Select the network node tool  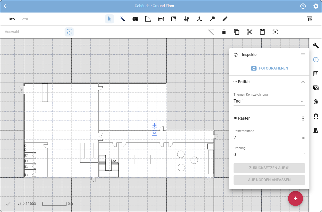[199, 19]
